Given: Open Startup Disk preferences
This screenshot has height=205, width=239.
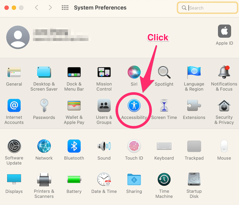Looking at the screenshot, I should (194, 179).
